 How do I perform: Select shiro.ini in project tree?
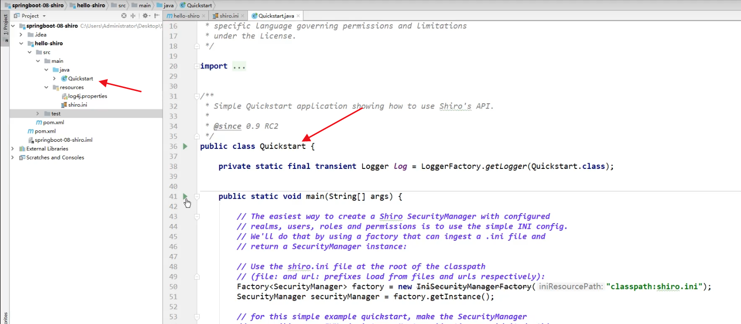[78, 105]
